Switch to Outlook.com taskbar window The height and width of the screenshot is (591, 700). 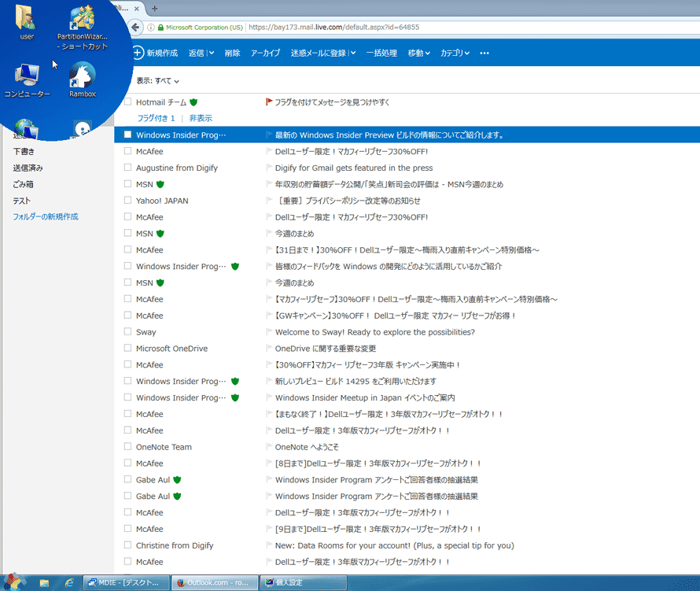click(x=215, y=582)
